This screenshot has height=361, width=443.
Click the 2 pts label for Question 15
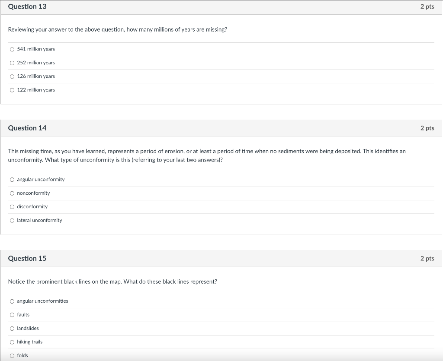coord(427,258)
